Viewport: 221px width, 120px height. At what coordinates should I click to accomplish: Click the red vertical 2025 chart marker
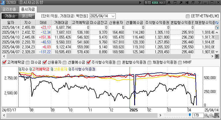pos(130,87)
